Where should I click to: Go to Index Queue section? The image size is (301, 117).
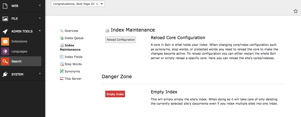pyautogui.click(x=74, y=38)
